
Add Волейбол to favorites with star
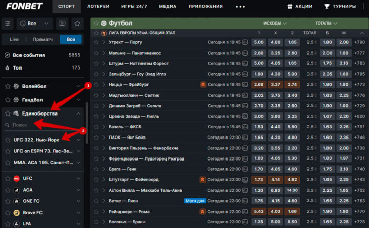click(8, 86)
